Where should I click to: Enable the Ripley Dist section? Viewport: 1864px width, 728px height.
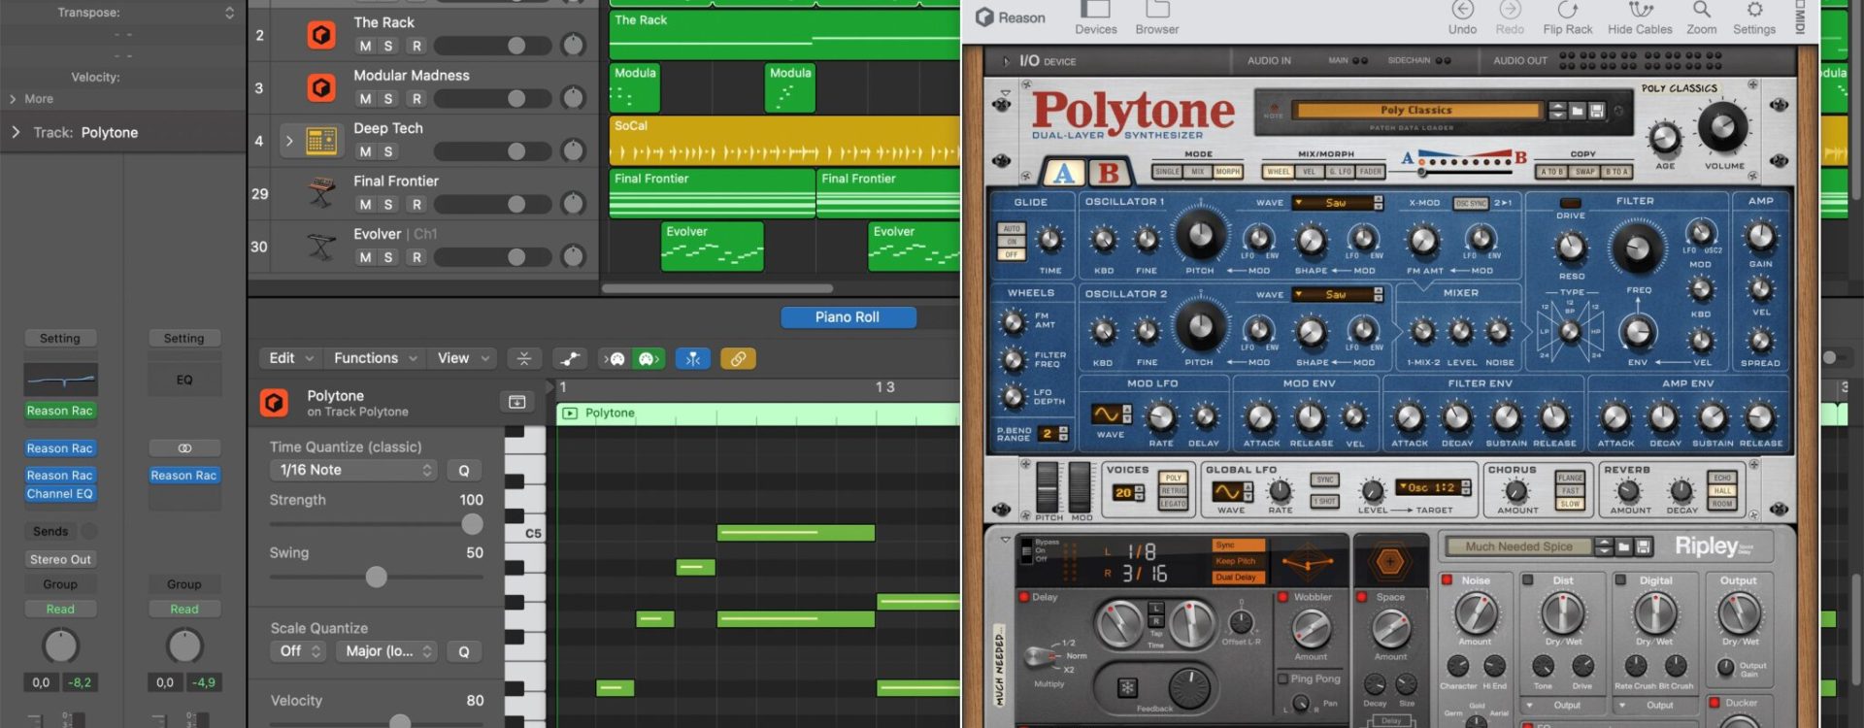click(x=1527, y=580)
